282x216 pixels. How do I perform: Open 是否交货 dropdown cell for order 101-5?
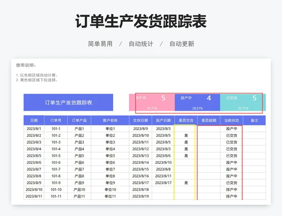[186, 156]
